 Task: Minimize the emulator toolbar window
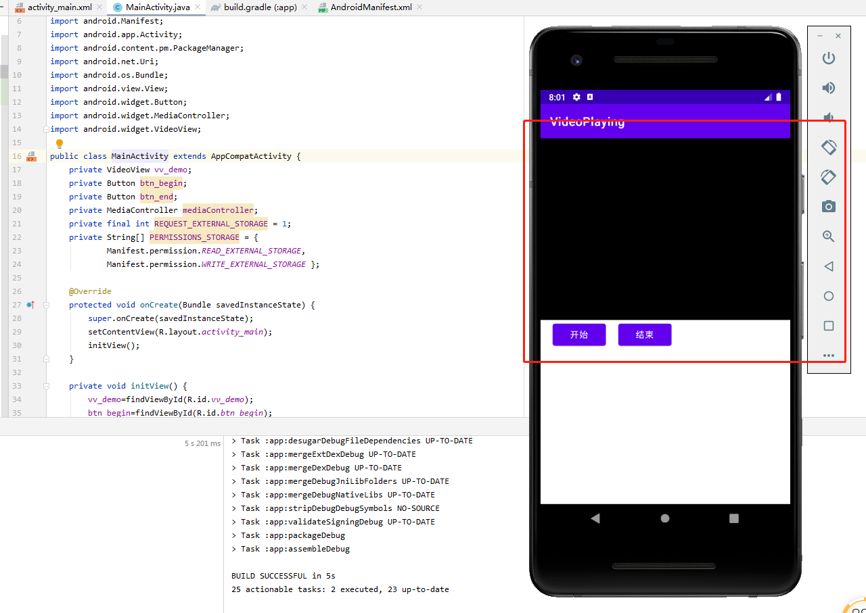[x=820, y=36]
